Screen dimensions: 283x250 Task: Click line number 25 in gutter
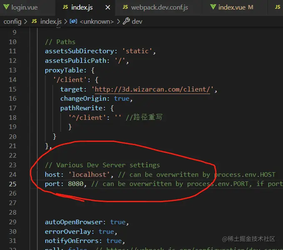pyautogui.click(x=12, y=184)
